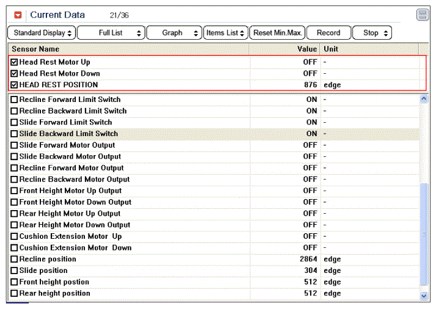Click scrollbar up arrow in sensor list

pyautogui.click(x=424, y=99)
